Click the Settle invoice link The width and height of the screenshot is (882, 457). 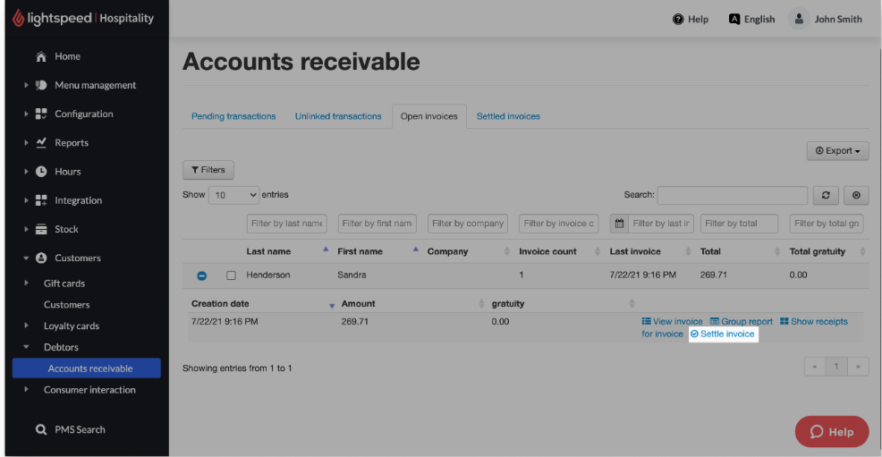point(723,334)
